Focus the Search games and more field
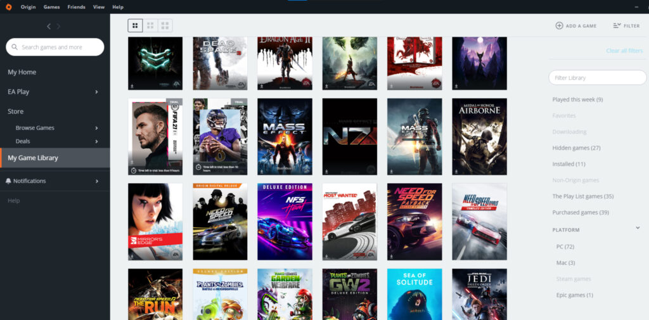This screenshot has height=320, width=649. 55,47
